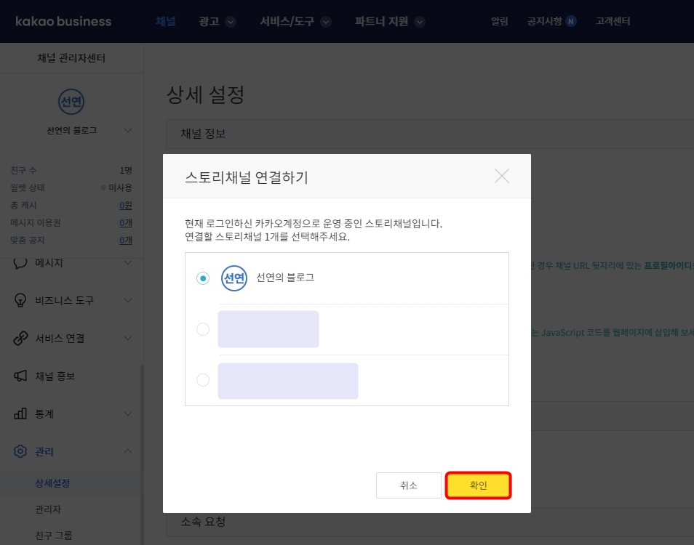The image size is (694, 545).
Task: Cancel the dialog with 취소 button
Action: click(408, 485)
